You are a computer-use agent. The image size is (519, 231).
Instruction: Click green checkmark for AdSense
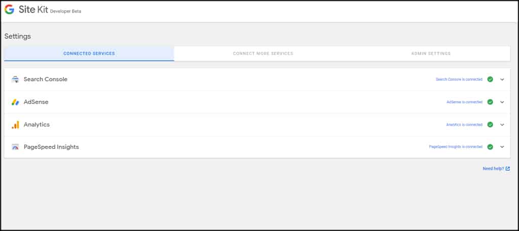coord(490,102)
